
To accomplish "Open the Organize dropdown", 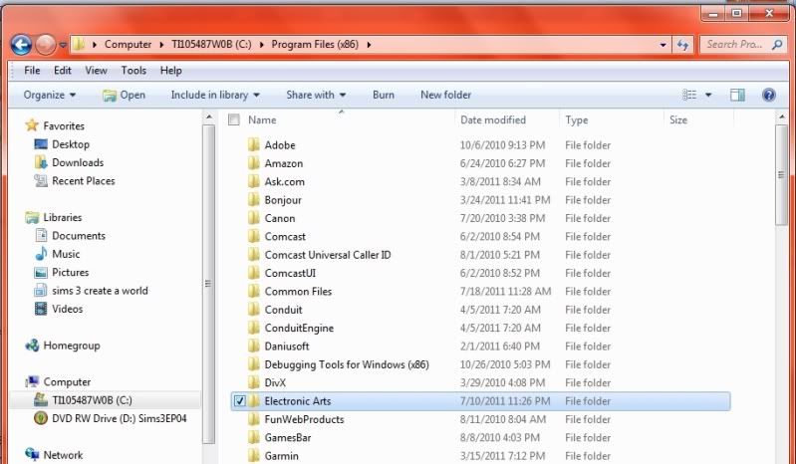I will click(x=50, y=95).
